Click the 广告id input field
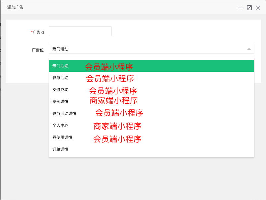266x200 pixels. 80,31
